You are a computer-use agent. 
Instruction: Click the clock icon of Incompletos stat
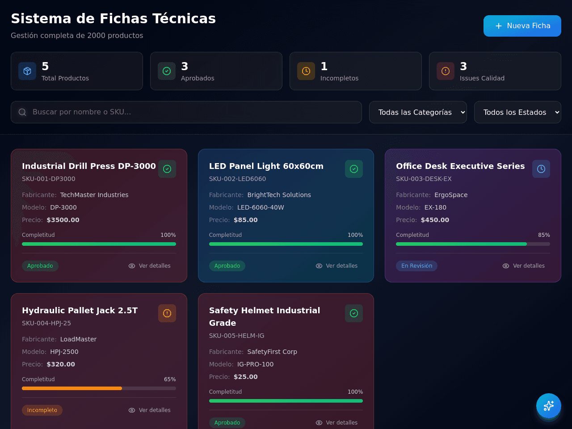306,71
